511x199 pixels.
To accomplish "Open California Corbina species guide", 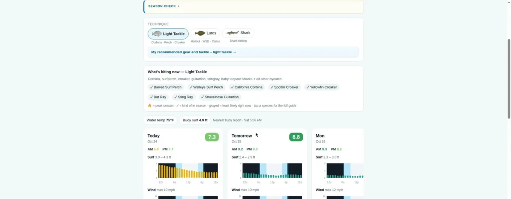I will click(247, 87).
